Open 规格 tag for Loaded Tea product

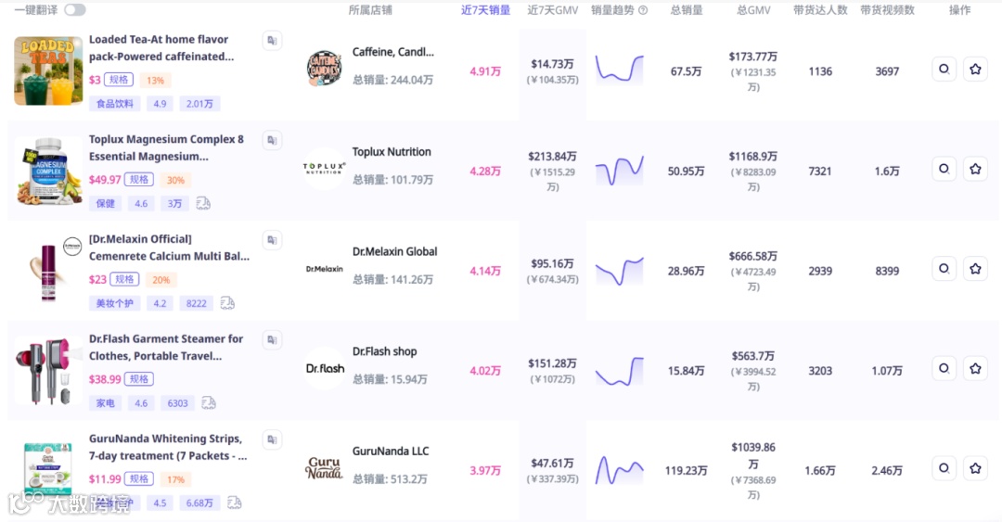point(119,80)
